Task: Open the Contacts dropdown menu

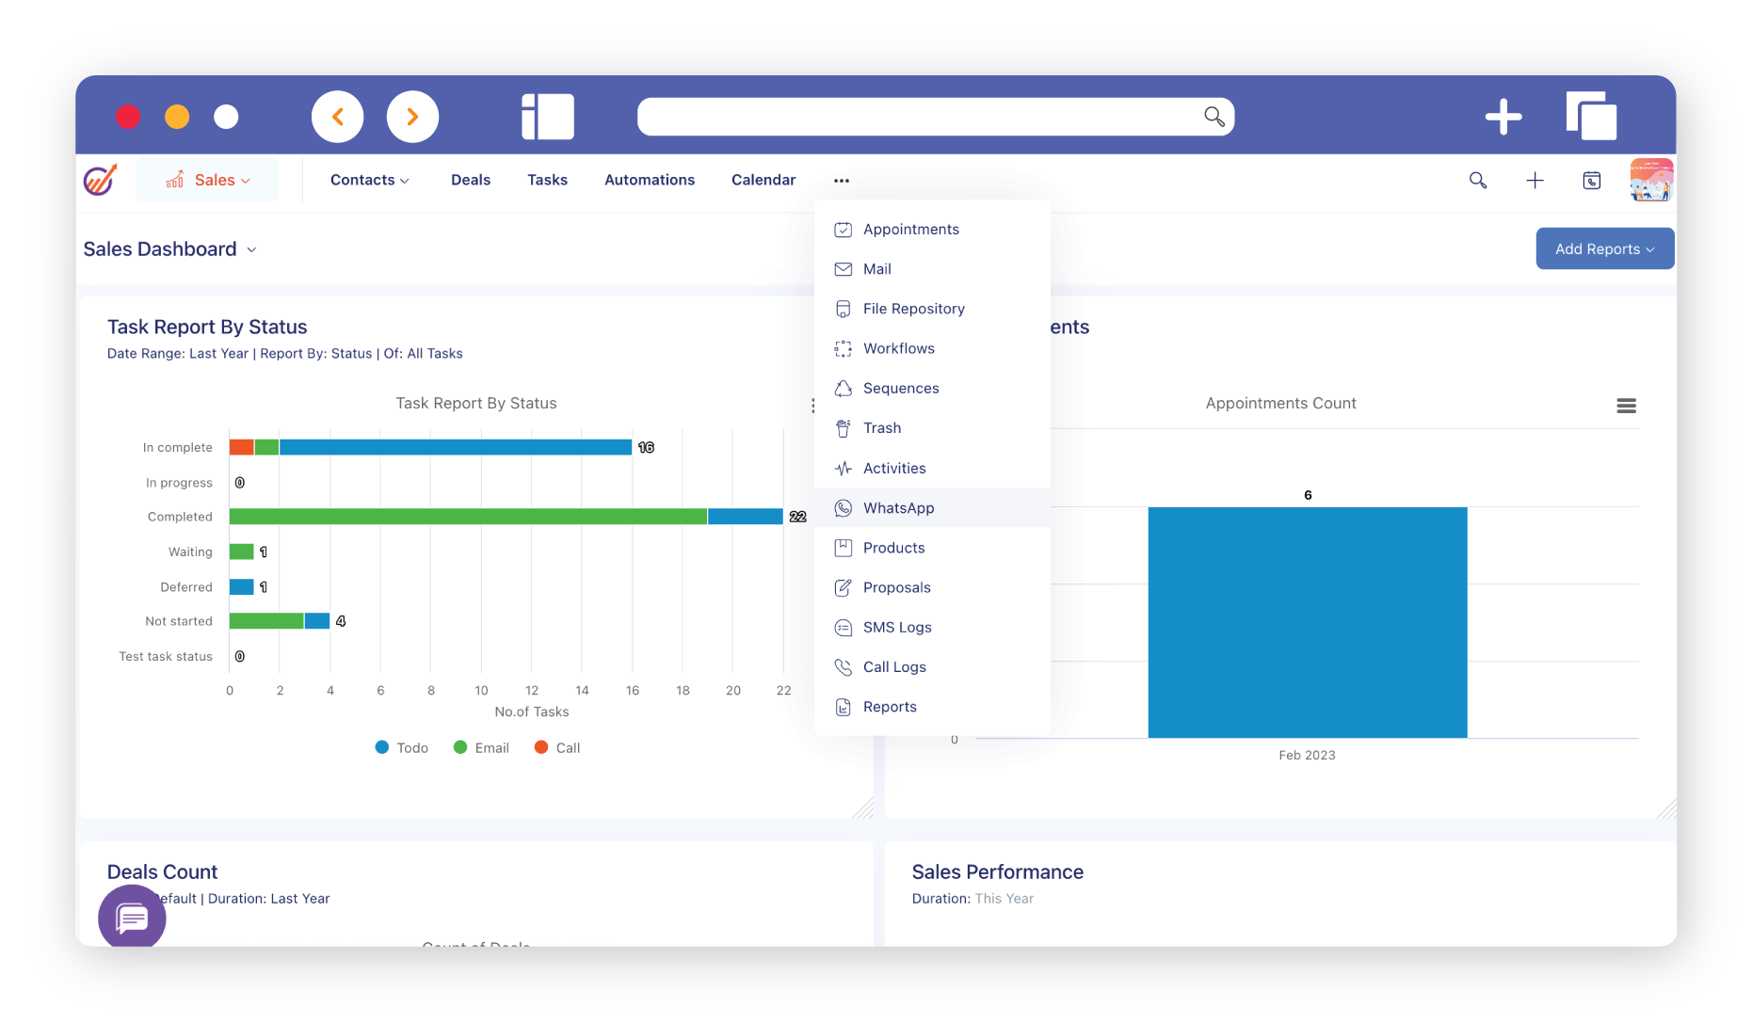Action: (x=369, y=180)
